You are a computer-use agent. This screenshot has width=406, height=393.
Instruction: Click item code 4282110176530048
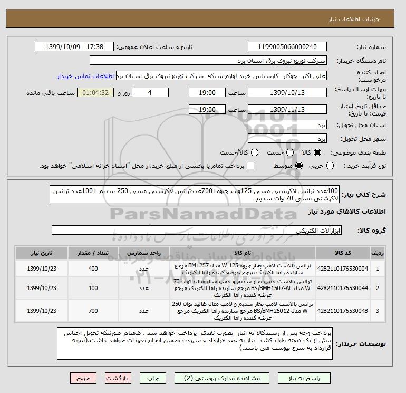click(x=343, y=311)
